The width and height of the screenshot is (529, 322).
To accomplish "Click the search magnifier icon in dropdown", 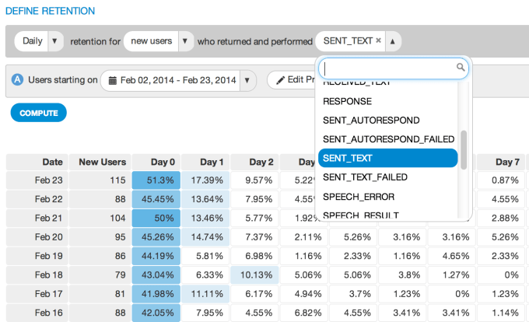I will pyautogui.click(x=461, y=68).
